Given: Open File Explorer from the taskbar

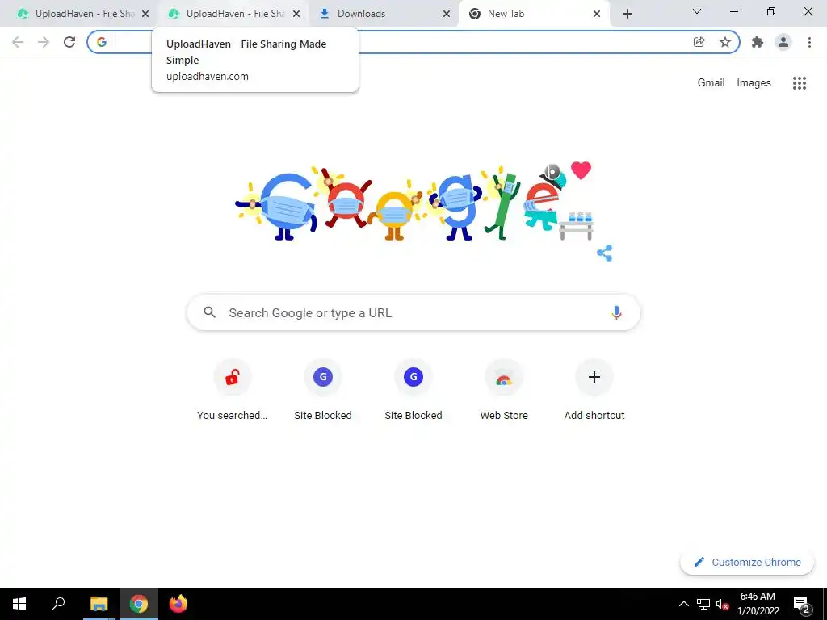Looking at the screenshot, I should 99,604.
